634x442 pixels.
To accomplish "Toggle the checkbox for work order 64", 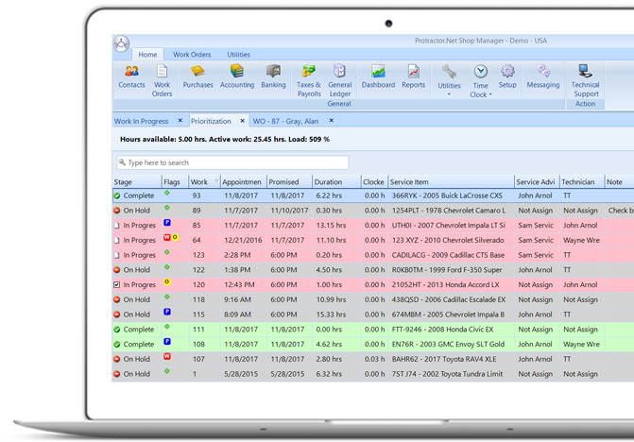I will 117,241.
